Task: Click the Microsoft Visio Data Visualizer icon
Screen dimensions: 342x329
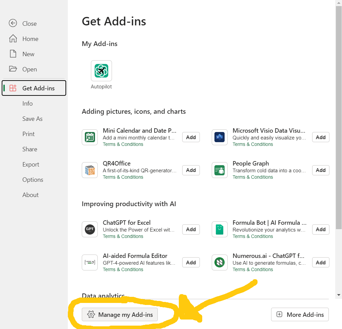Action: click(220, 137)
